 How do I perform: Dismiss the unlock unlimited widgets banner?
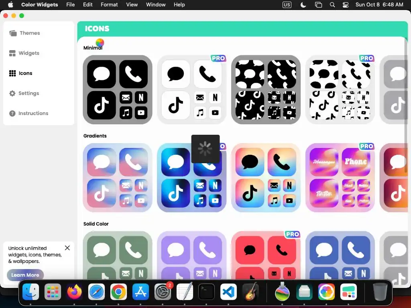coord(67,248)
